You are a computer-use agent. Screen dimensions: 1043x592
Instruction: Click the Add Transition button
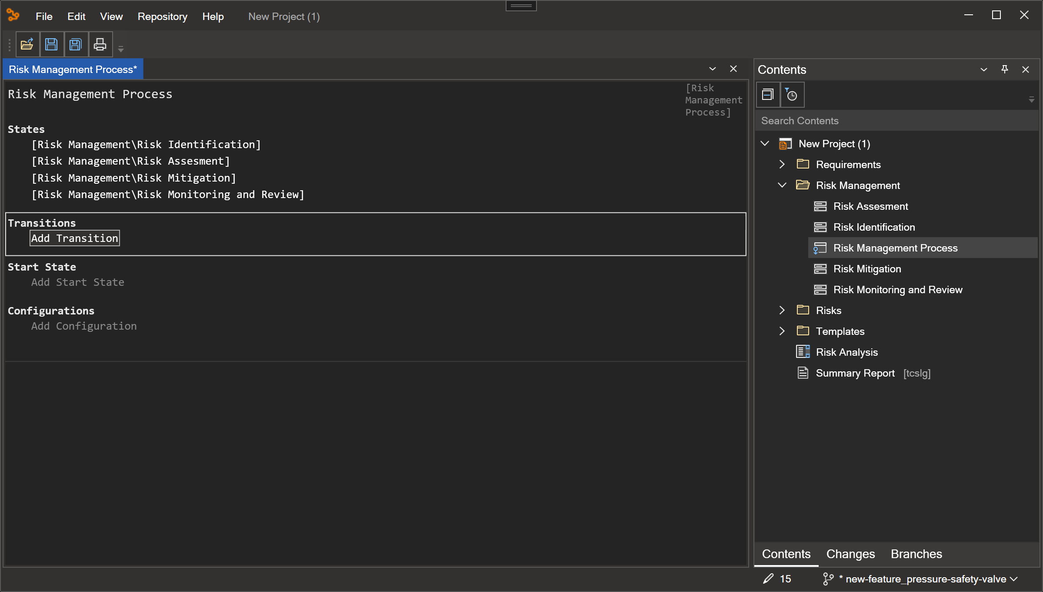click(x=74, y=238)
